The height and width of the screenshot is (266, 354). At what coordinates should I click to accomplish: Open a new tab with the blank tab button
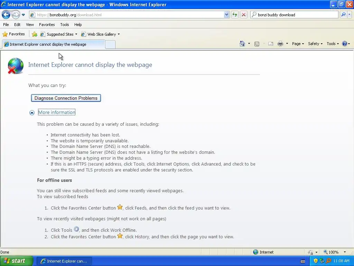pyautogui.click(x=110, y=44)
